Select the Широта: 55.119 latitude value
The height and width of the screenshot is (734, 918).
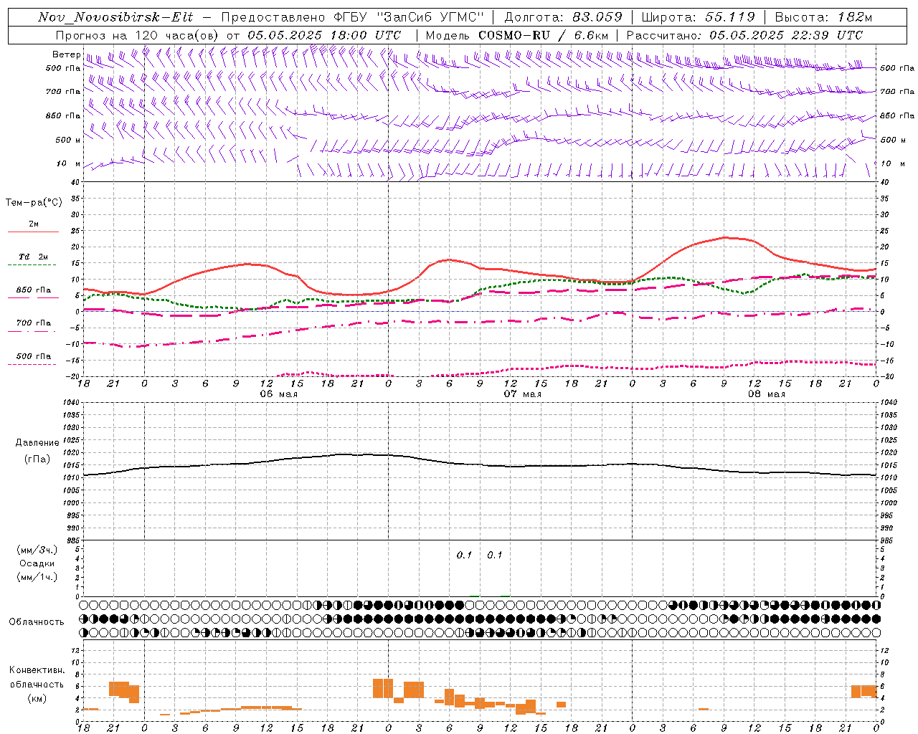(699, 17)
